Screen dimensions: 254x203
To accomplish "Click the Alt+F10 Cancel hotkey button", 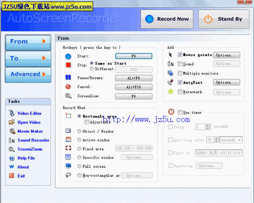I will click(134, 87).
